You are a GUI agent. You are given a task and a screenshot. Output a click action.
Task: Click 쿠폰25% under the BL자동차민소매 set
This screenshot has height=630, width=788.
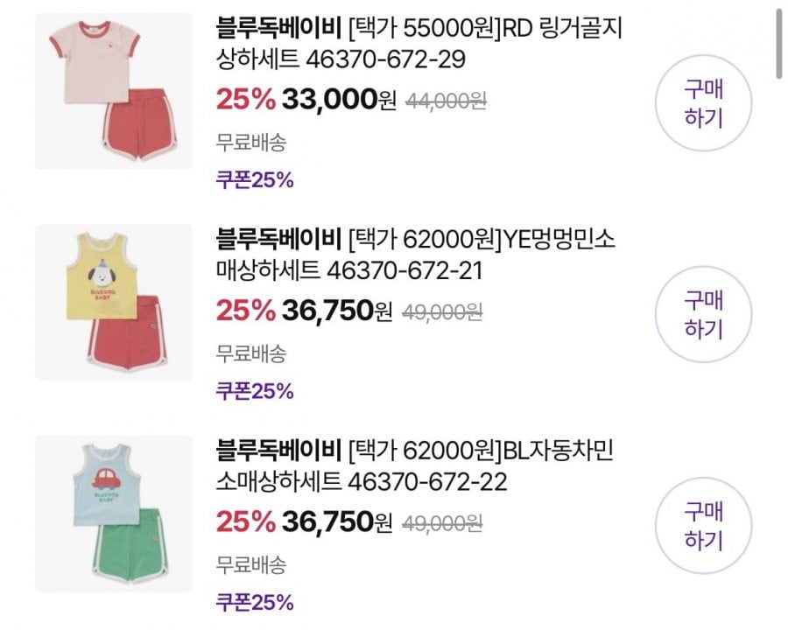tap(255, 602)
